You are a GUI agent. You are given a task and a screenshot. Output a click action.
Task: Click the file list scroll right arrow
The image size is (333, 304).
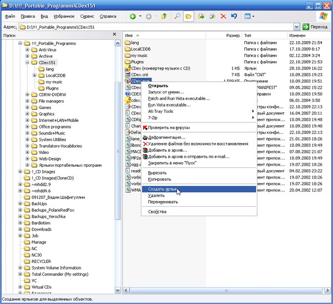pyautogui.click(x=327, y=290)
